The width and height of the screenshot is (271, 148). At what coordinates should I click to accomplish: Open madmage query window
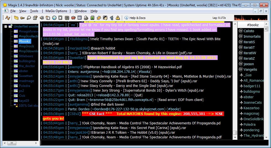point(26,81)
